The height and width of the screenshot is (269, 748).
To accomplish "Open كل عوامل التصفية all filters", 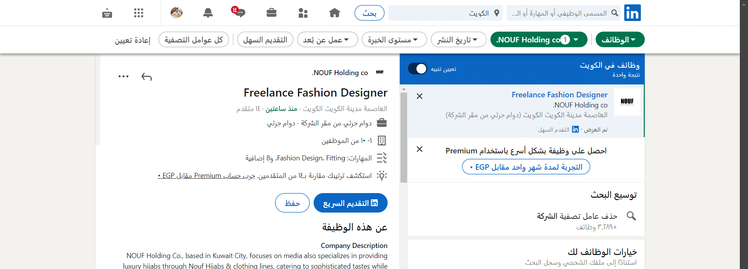I will (194, 40).
